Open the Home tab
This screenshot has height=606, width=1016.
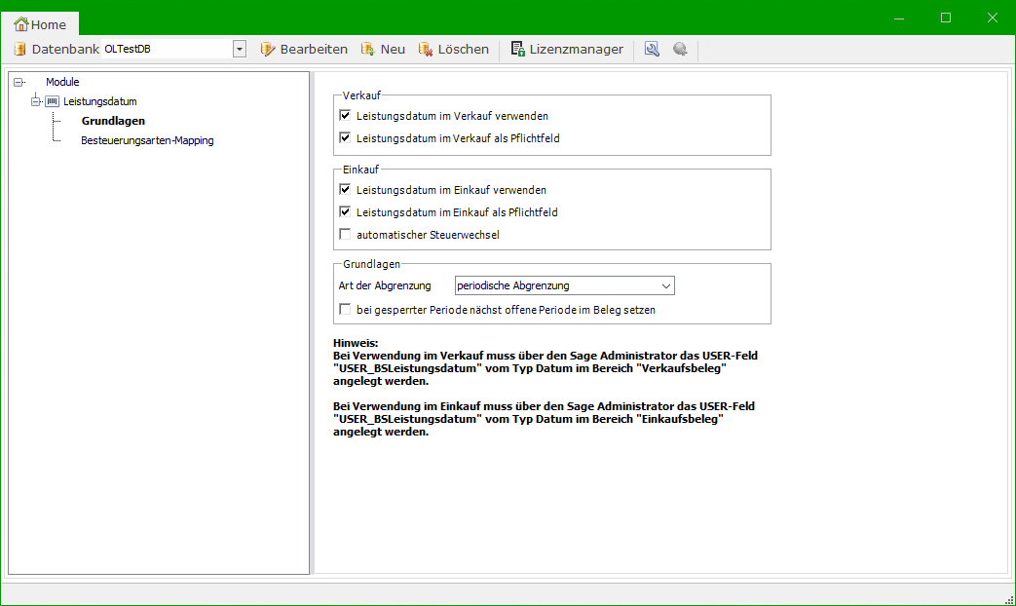pyautogui.click(x=40, y=24)
